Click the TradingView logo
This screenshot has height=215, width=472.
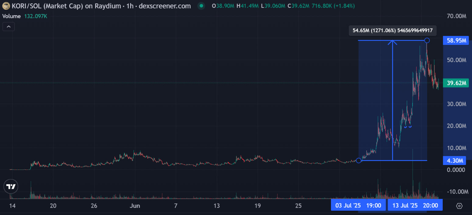click(11, 187)
